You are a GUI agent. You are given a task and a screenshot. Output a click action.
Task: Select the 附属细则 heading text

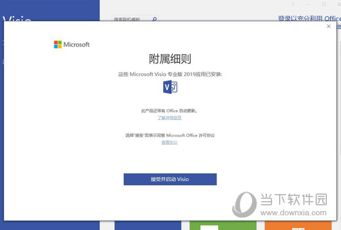point(170,59)
